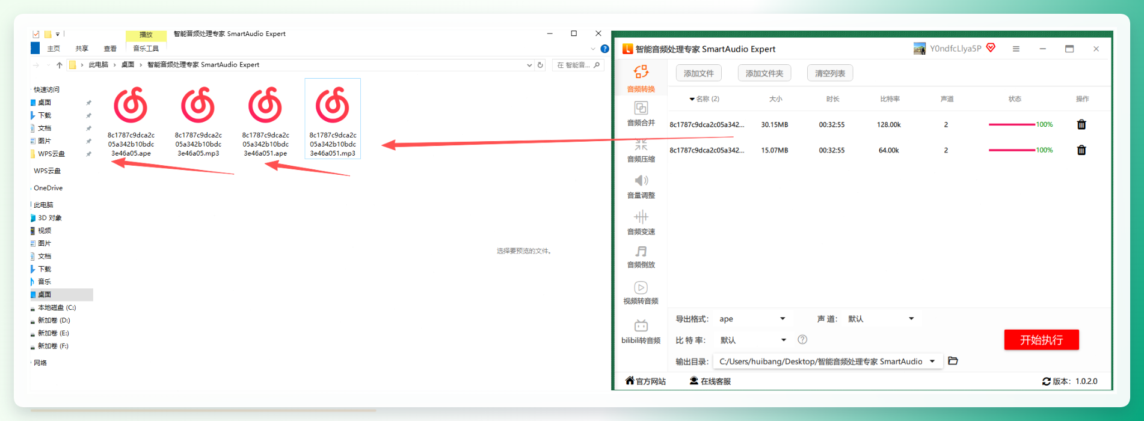Browse the output folder icon

(953, 361)
